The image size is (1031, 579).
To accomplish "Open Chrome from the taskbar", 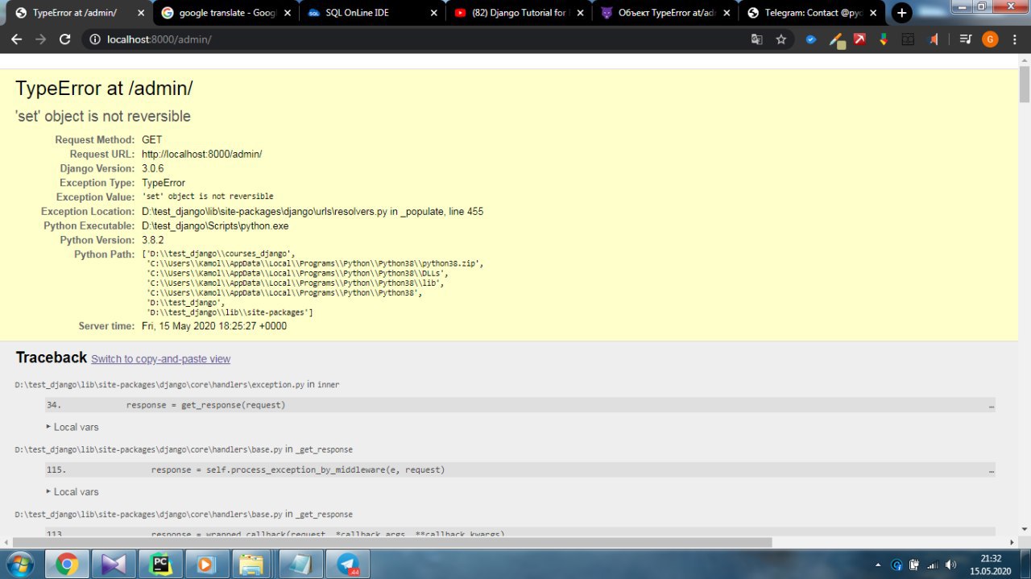I will 67,565.
